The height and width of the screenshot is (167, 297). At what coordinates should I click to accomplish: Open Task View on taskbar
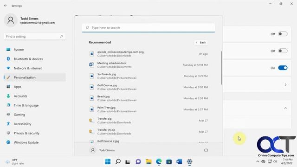(128, 161)
